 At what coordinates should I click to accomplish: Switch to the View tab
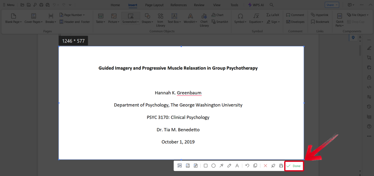click(217, 5)
